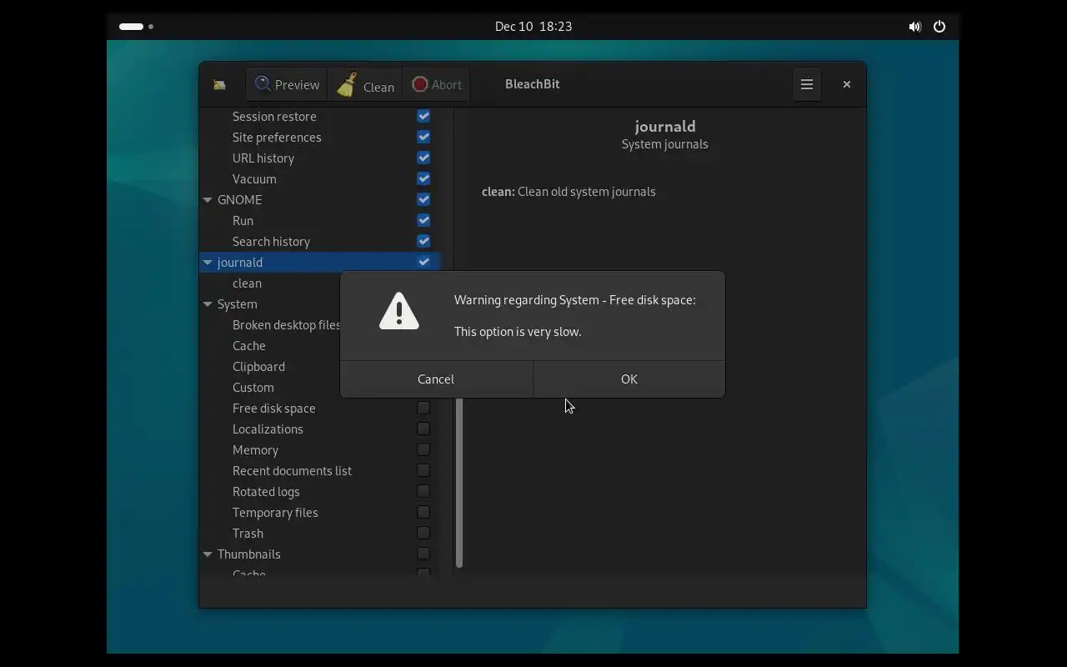1067x667 pixels.
Task: Enable the Memory checkbox
Action: click(423, 449)
